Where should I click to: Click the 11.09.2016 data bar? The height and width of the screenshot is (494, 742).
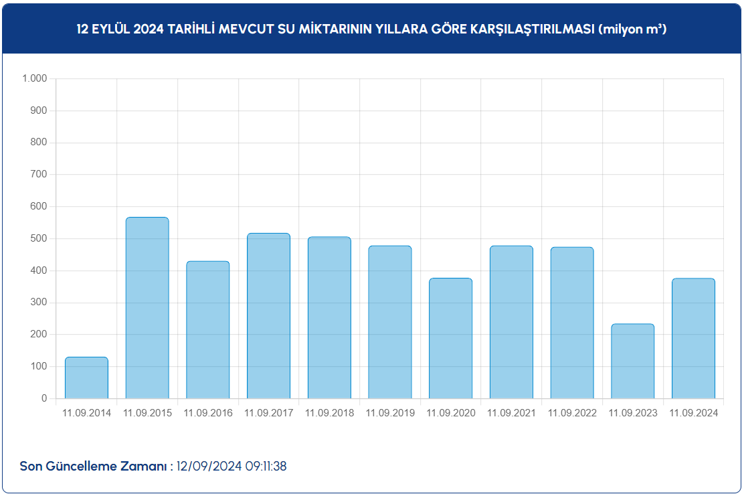click(207, 330)
